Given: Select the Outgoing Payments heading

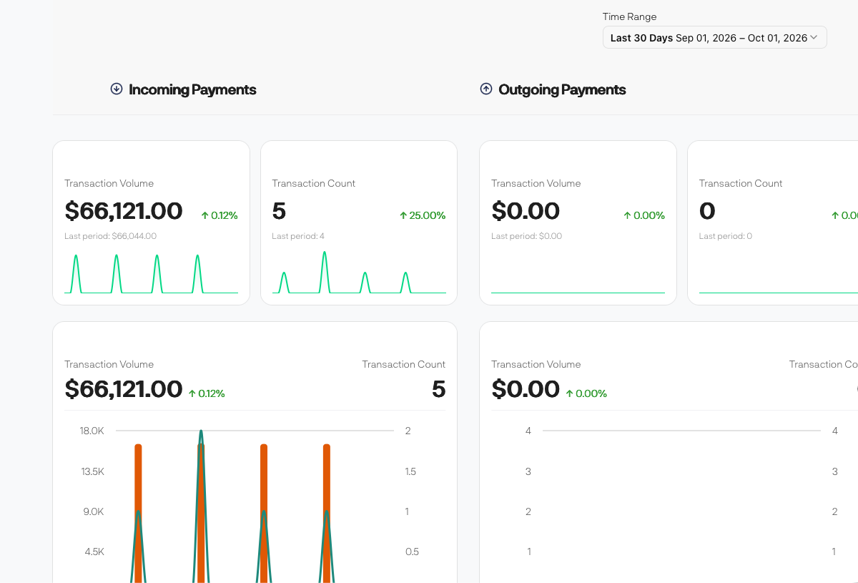Looking at the screenshot, I should pos(562,89).
